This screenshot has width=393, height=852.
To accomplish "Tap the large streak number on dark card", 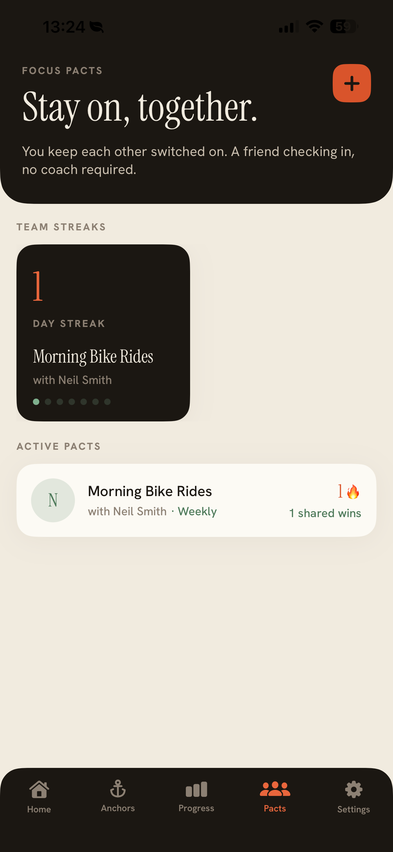I will click(x=38, y=286).
